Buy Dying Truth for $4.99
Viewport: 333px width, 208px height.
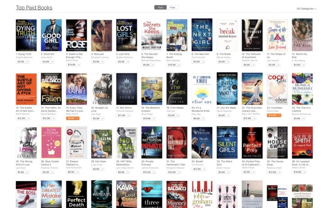(21, 62)
